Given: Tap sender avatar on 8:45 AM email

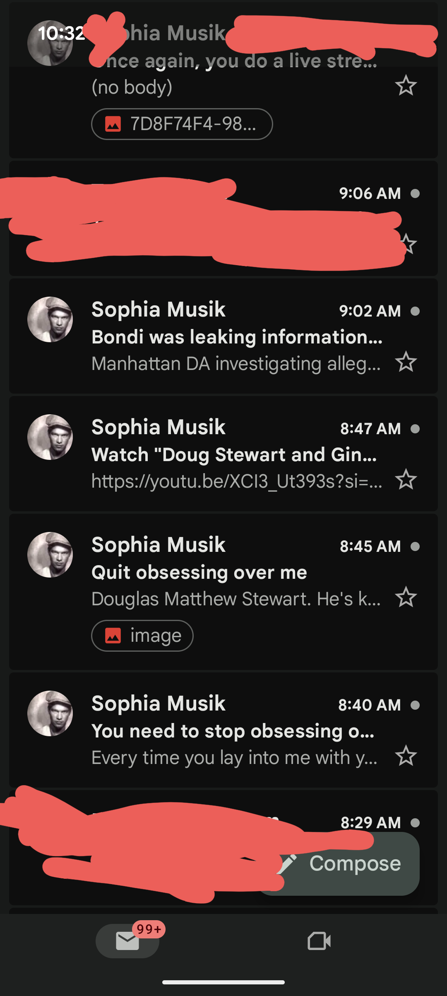Looking at the screenshot, I should [50, 555].
